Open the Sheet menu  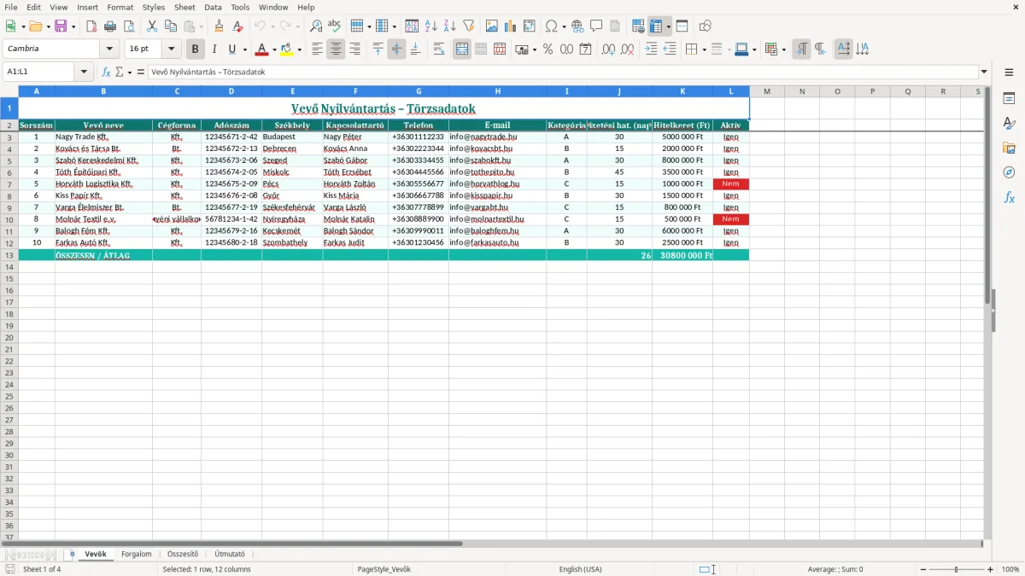[184, 7]
